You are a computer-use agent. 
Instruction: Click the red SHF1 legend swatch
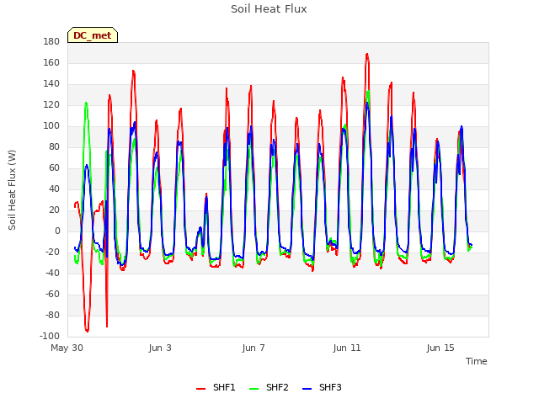click(200, 389)
